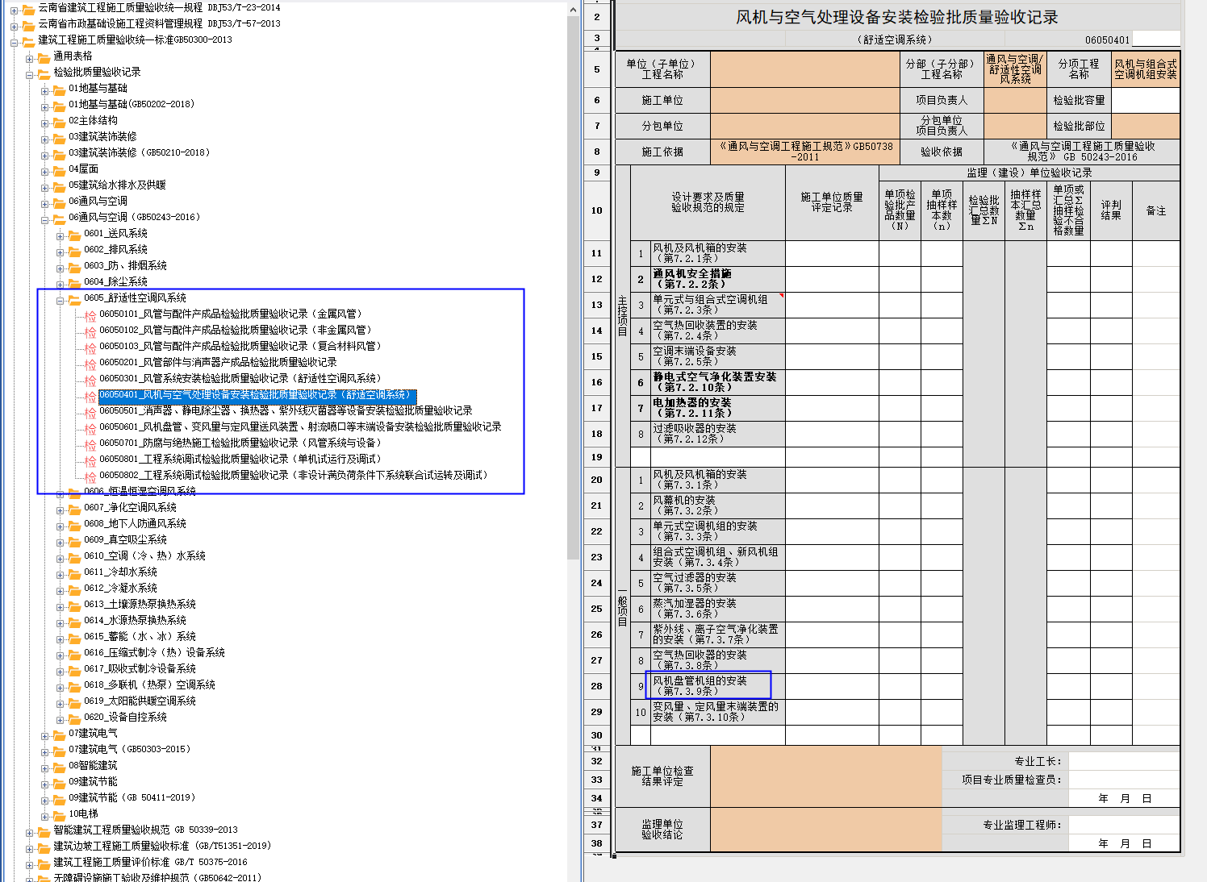
Task: Click cell 变风量、定风量末端装置的安装(第7.3.10条)
Action: 718,712
